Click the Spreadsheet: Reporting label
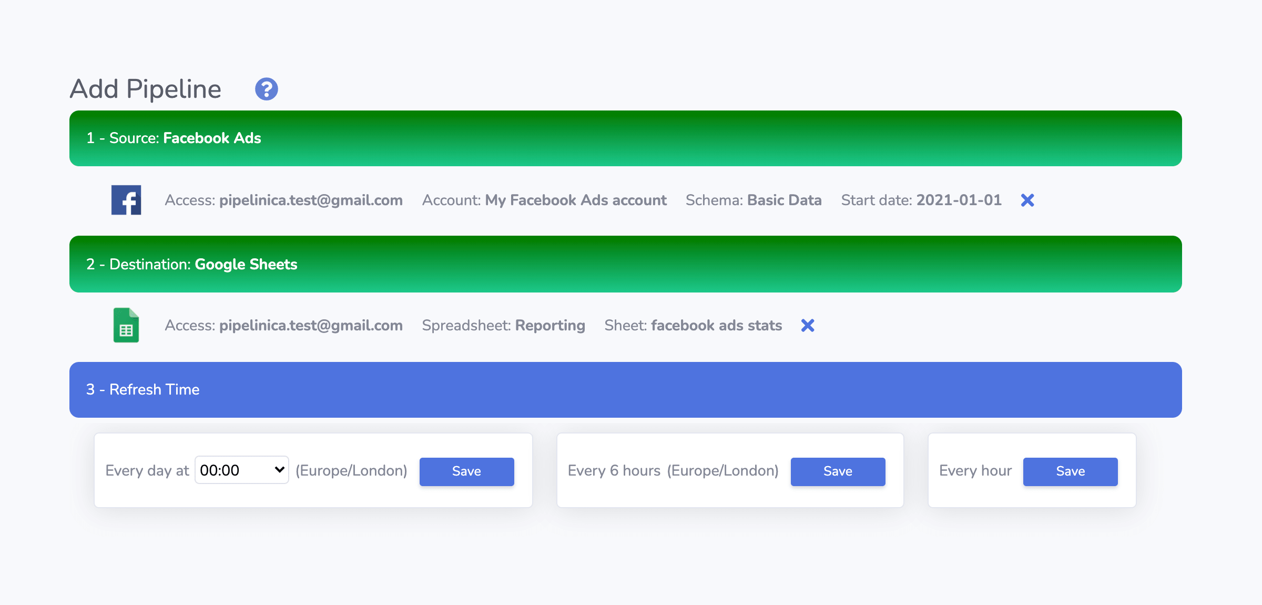The image size is (1262, 605). pos(503,325)
